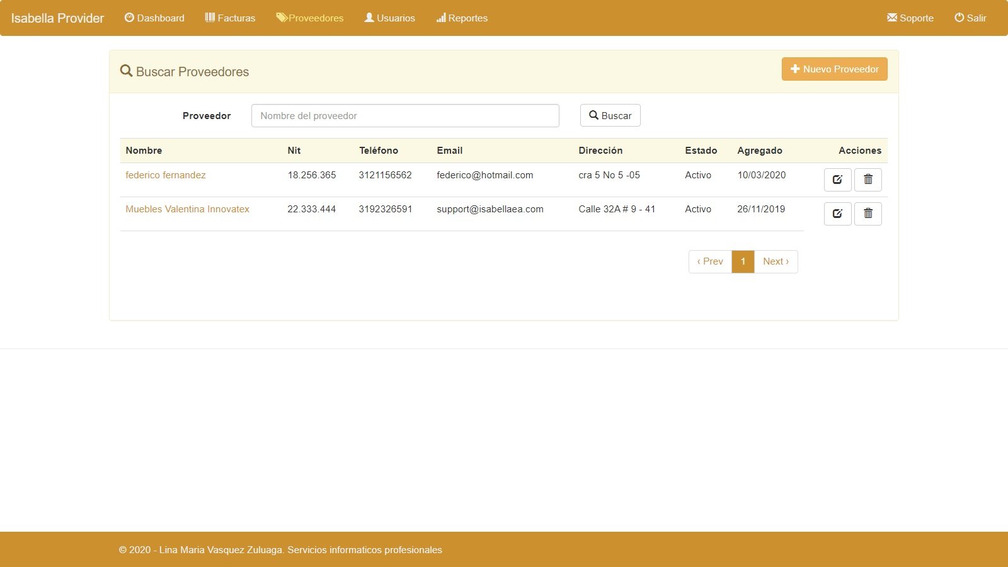
Task: Click edit icon for federico fernandez
Action: pyautogui.click(x=837, y=180)
